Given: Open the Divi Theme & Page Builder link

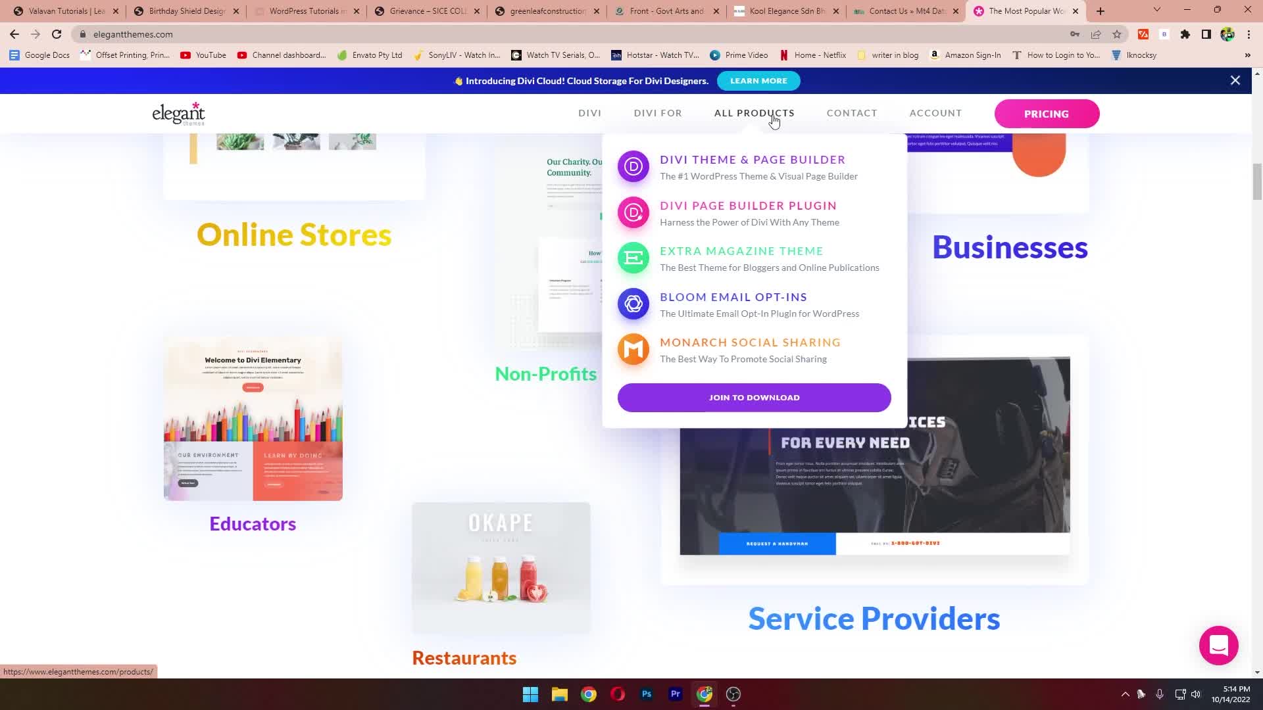Looking at the screenshot, I should [x=753, y=160].
